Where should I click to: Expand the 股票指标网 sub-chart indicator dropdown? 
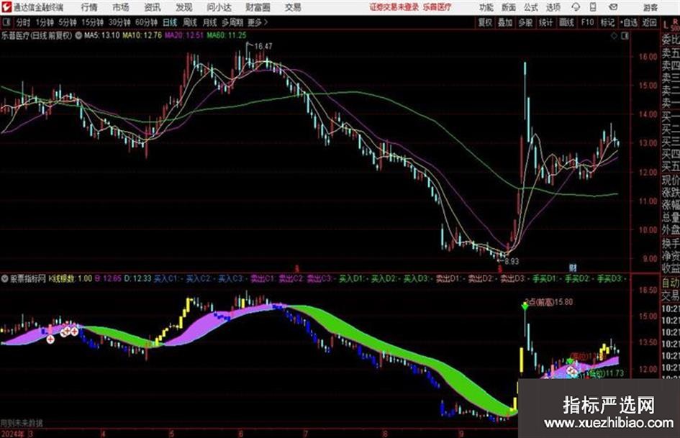coord(5,278)
